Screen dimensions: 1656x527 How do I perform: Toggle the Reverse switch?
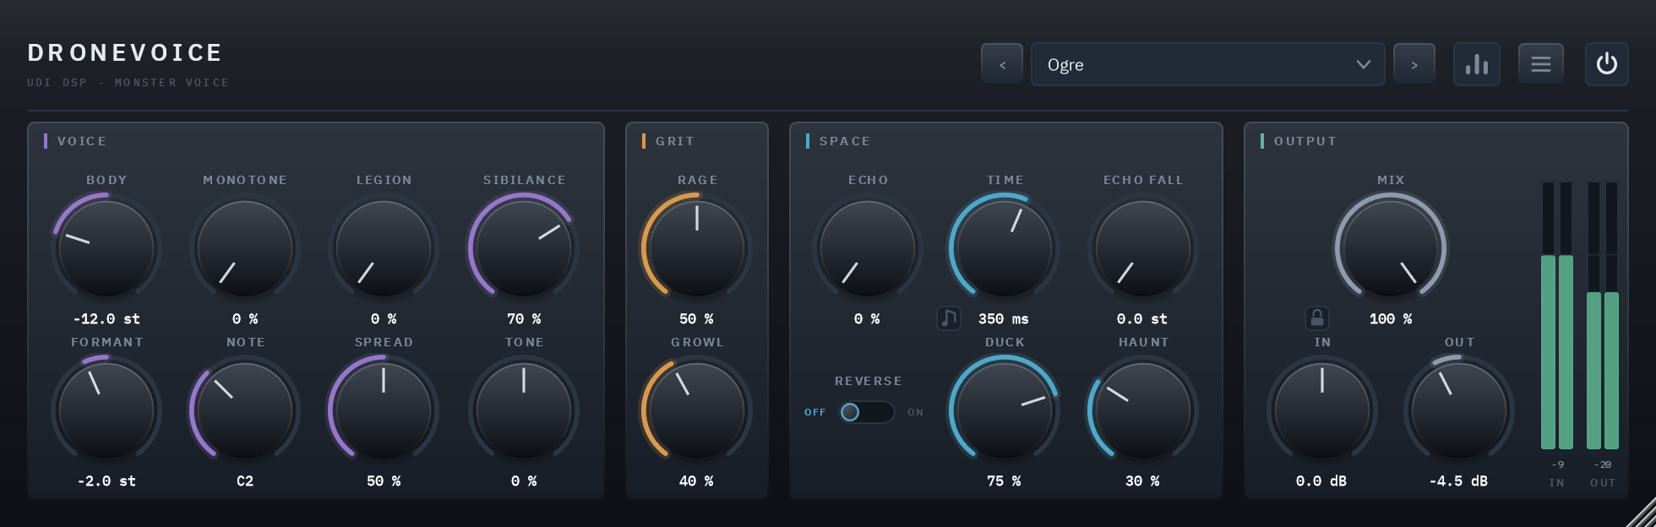point(867,411)
